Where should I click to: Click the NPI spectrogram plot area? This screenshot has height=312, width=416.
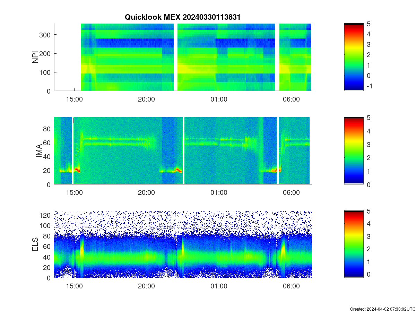coord(183,57)
